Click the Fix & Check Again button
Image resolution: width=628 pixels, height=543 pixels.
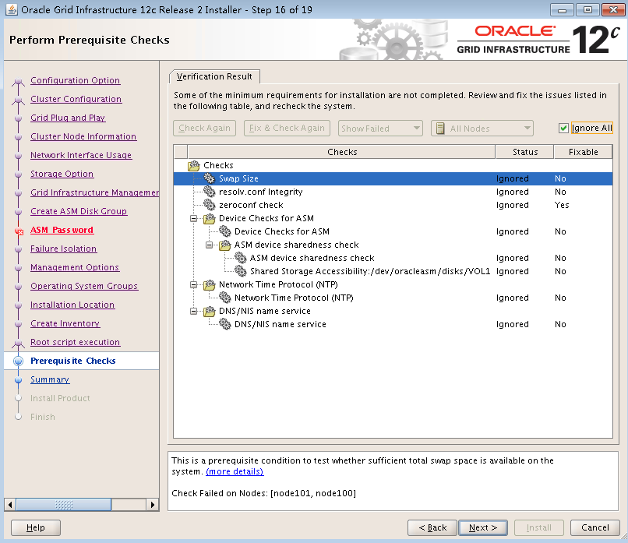tap(287, 128)
